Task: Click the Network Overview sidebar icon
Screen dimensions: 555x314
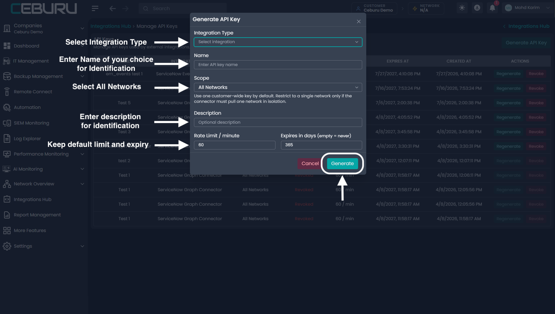Action: [x=7, y=184]
